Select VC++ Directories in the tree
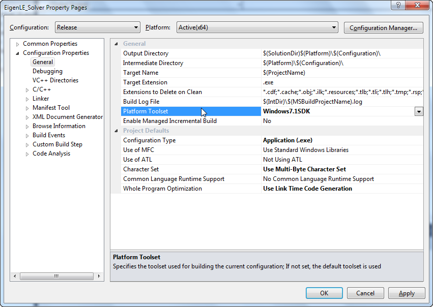This screenshot has width=433, height=307. (x=55, y=80)
